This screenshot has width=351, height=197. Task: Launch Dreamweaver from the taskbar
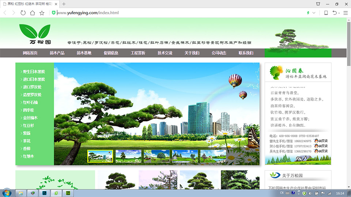68,193
